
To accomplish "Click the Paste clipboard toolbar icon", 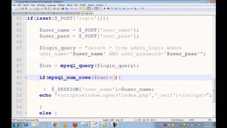I will (x=49, y=9).
